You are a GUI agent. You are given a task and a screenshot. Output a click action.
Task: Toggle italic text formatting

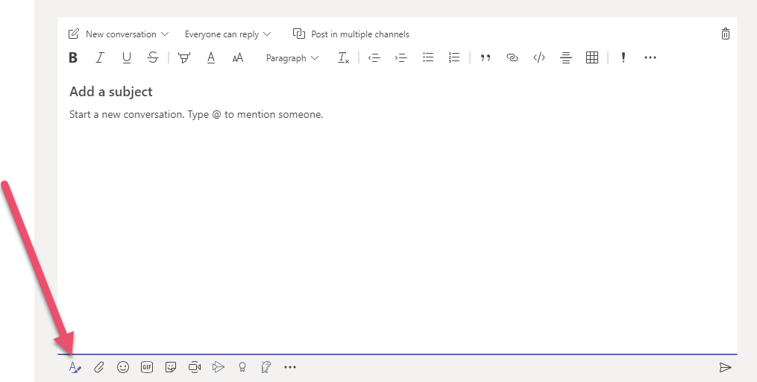pos(99,57)
